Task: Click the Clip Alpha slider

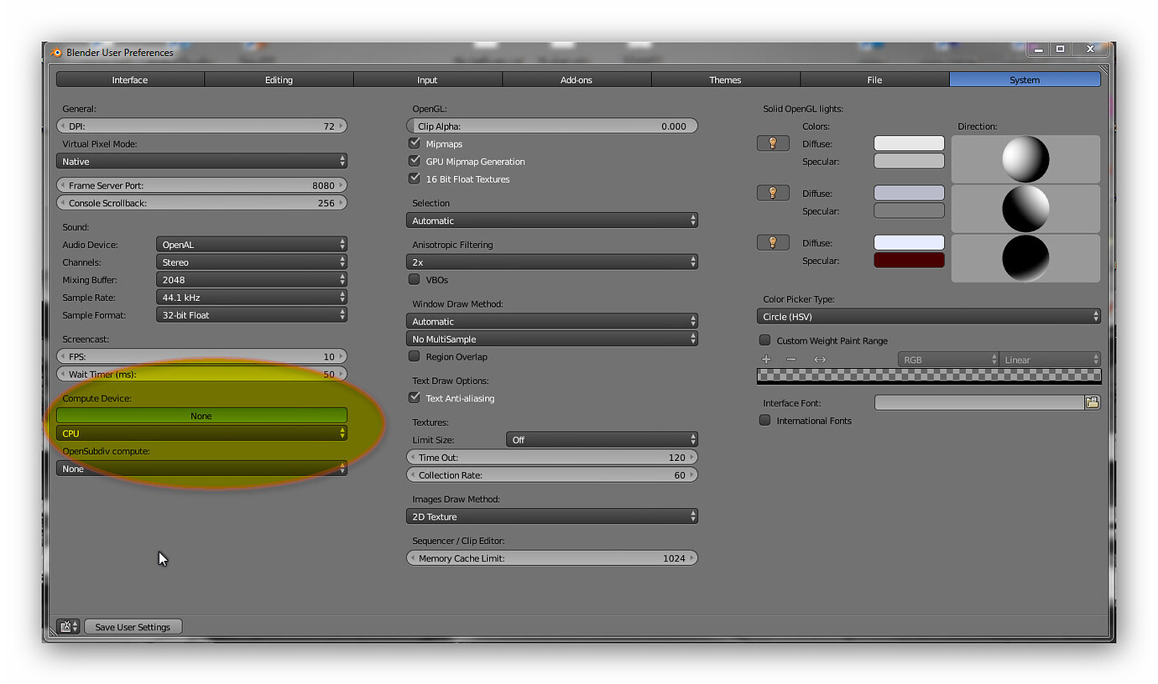Action: [552, 126]
